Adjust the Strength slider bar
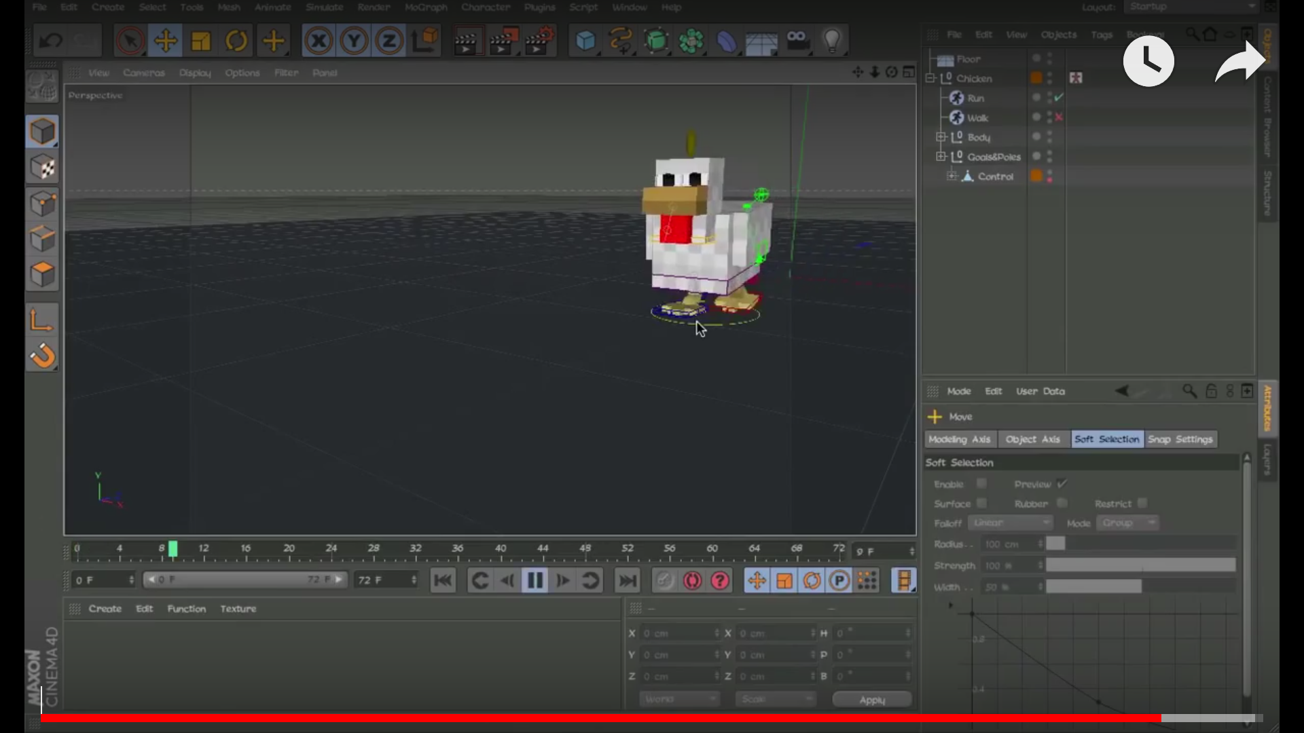This screenshot has height=733, width=1304. click(1140, 565)
